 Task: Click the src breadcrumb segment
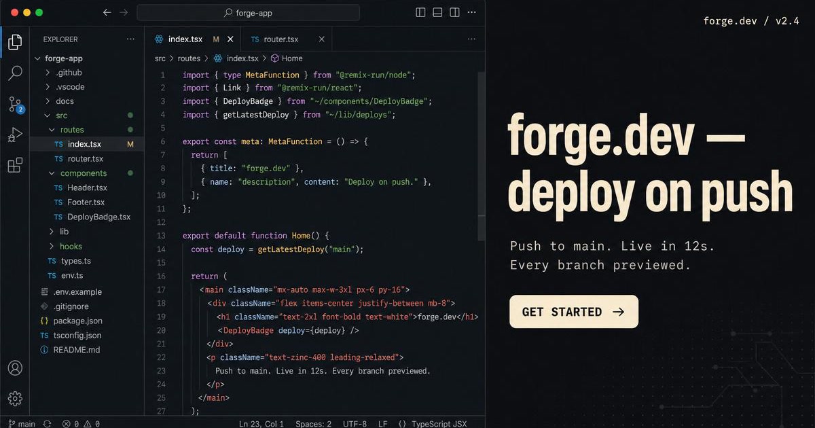[160, 58]
